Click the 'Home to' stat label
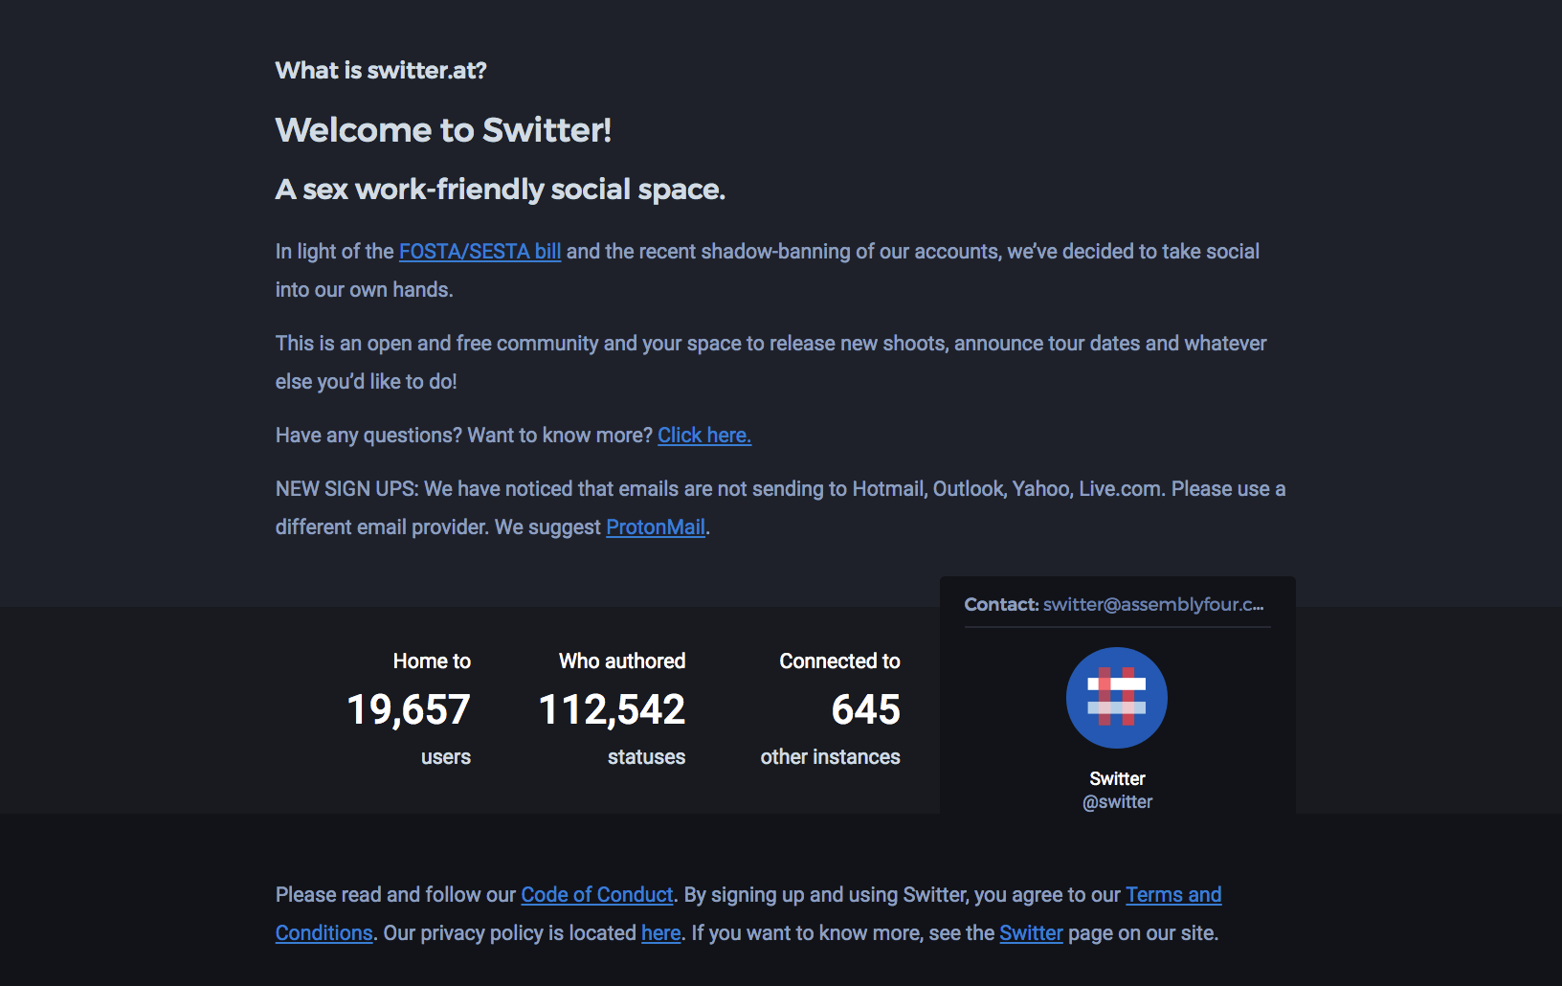This screenshot has width=1562, height=986. (x=430, y=661)
